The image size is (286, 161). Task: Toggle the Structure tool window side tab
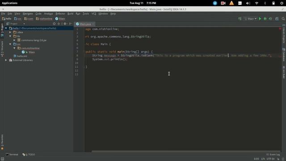coord(2,49)
